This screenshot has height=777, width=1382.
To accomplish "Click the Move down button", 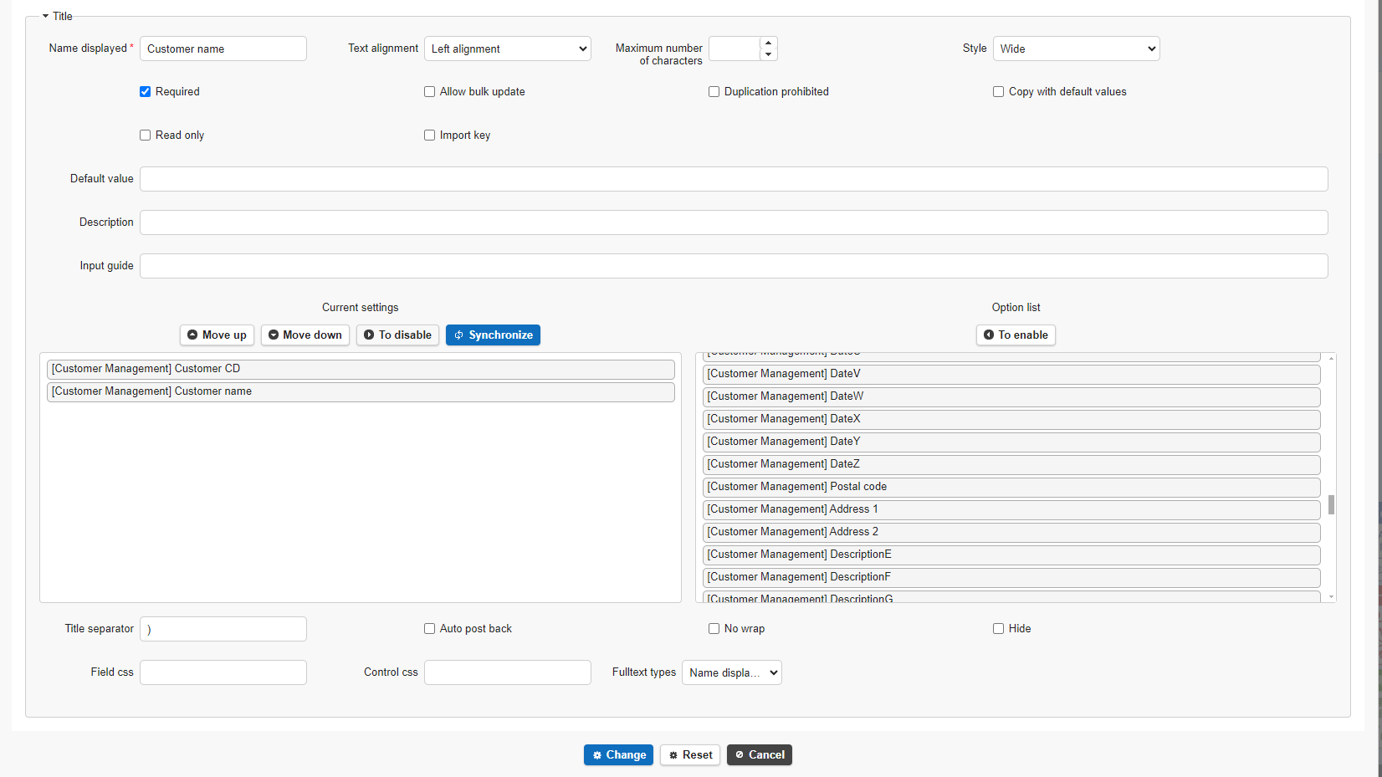I will 305,335.
